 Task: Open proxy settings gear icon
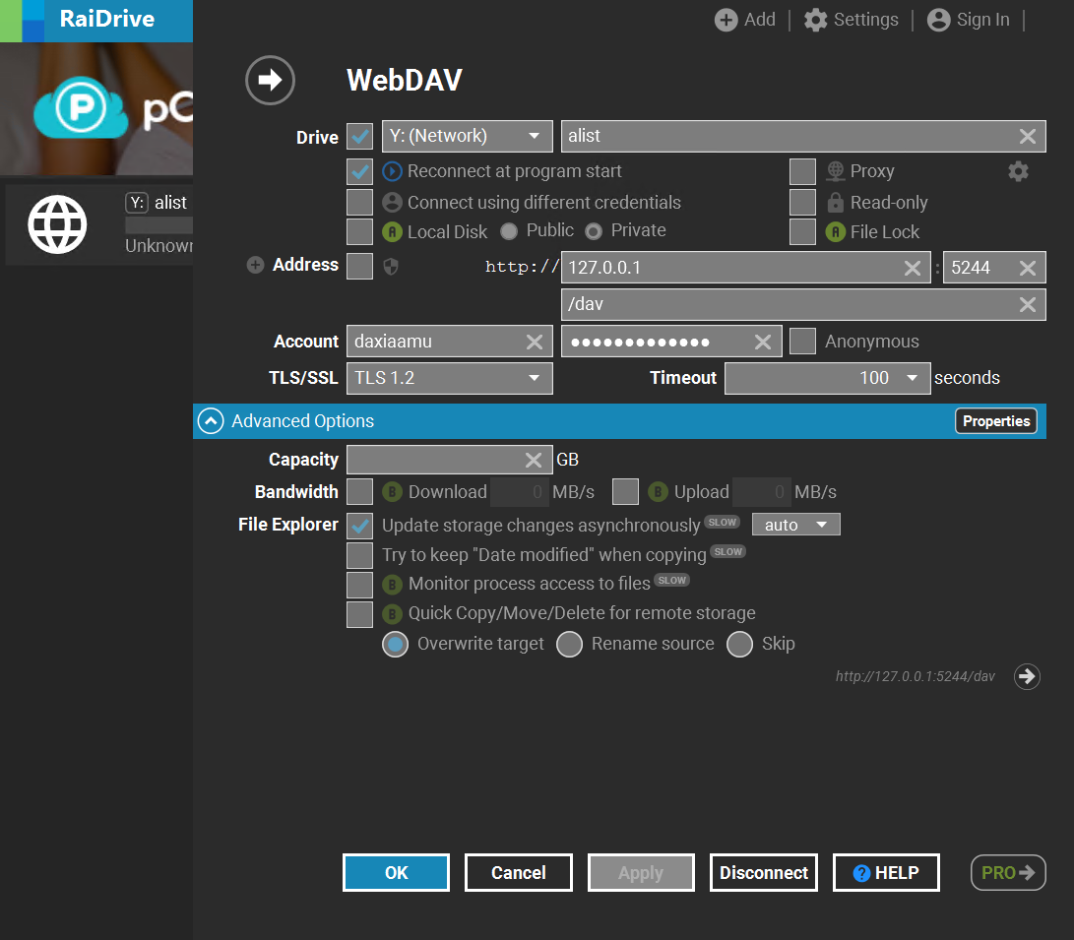[1019, 171]
